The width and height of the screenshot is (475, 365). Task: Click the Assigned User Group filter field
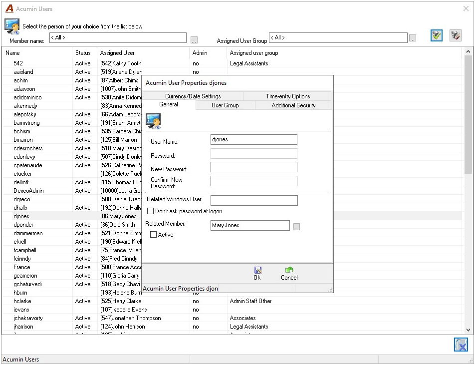pos(338,37)
